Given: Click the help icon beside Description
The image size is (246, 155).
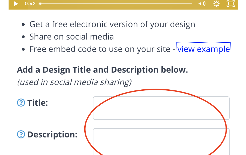Looking at the screenshot, I should coord(21,135).
